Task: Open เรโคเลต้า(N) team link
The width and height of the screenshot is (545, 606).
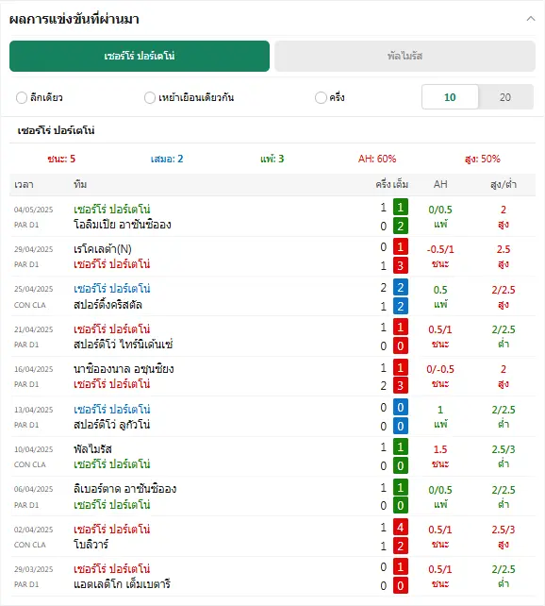Action: (x=103, y=249)
